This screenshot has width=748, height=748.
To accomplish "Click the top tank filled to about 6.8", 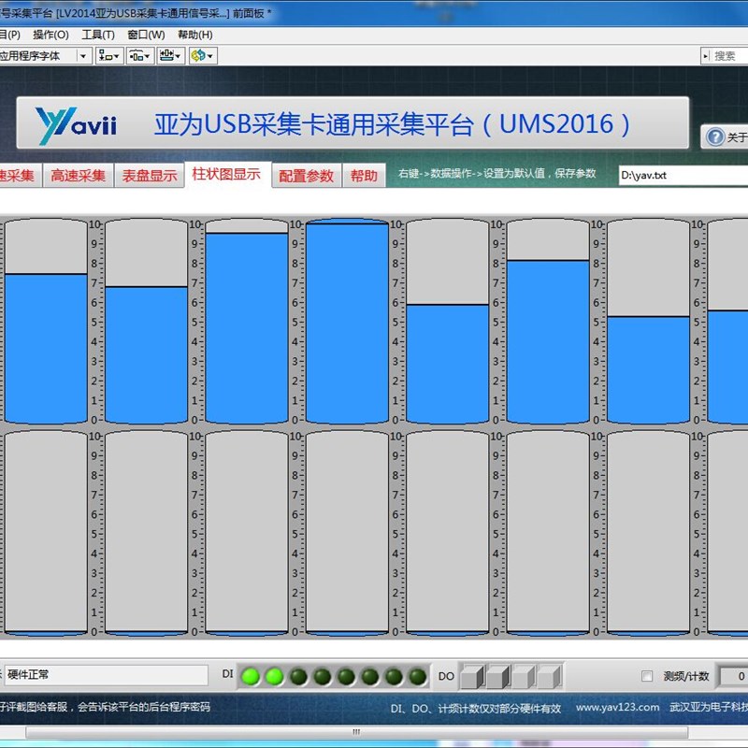I will (x=147, y=321).
